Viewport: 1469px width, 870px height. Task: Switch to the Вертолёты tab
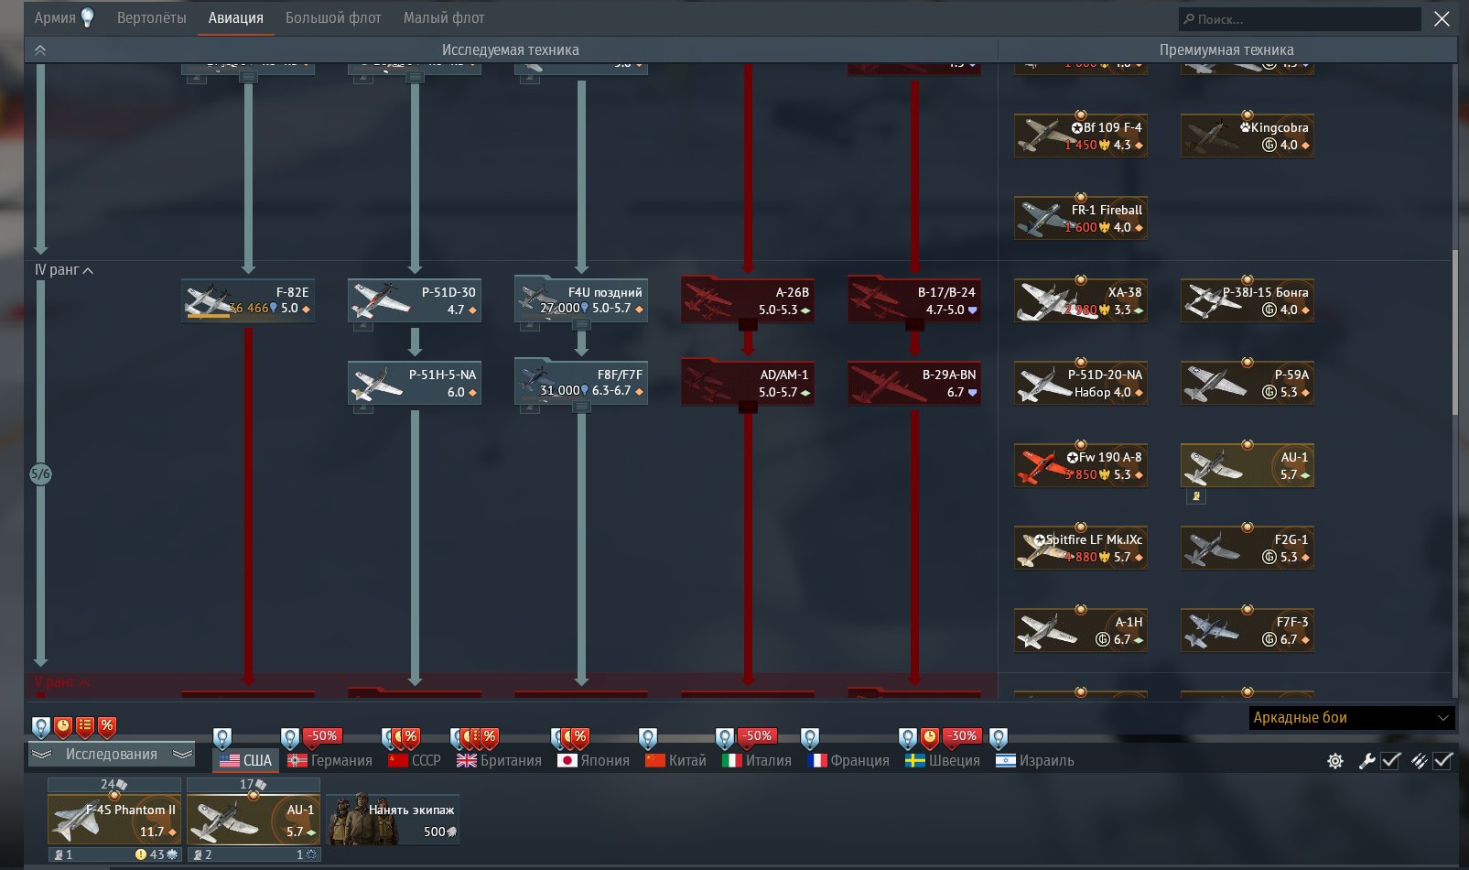coord(151,18)
